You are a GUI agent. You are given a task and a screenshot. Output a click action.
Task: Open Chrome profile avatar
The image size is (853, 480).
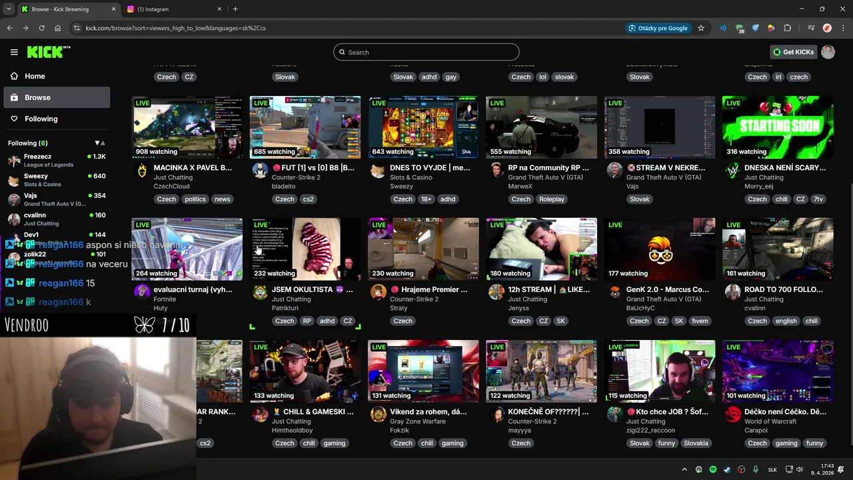827,28
